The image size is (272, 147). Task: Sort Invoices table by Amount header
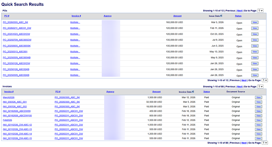pos(157,92)
